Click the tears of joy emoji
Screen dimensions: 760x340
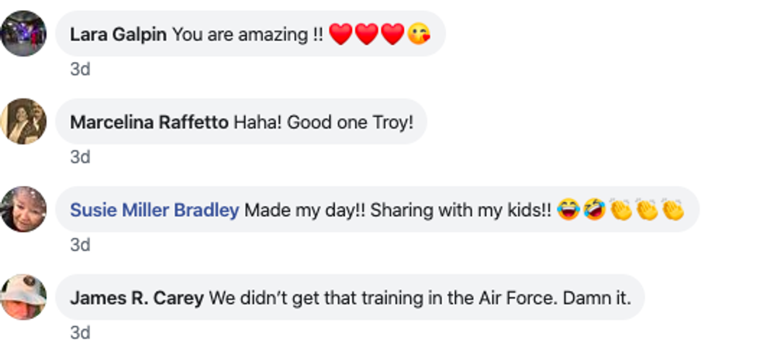point(568,210)
